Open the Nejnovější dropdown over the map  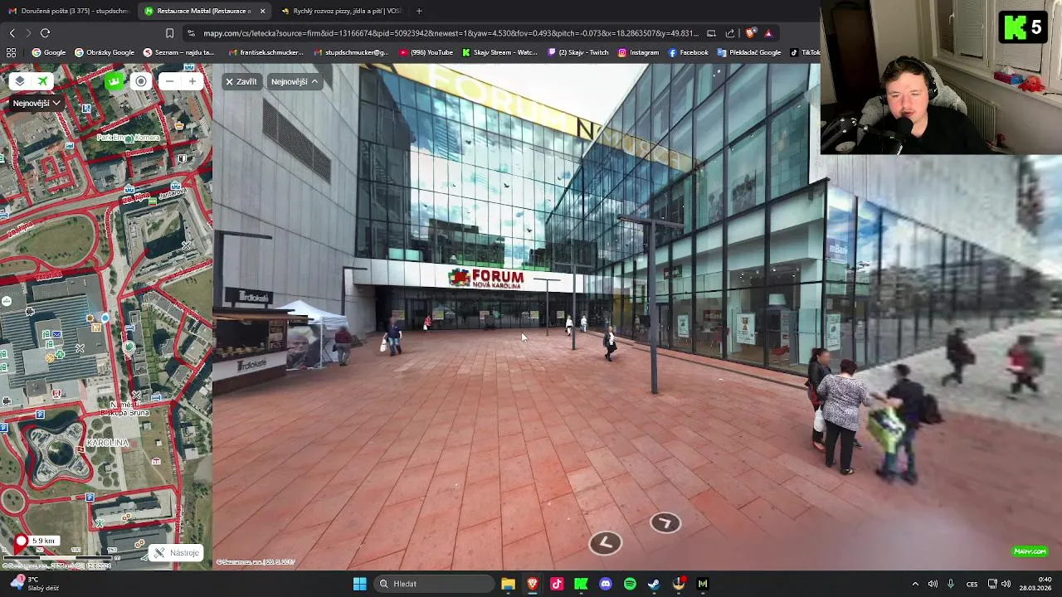[37, 103]
